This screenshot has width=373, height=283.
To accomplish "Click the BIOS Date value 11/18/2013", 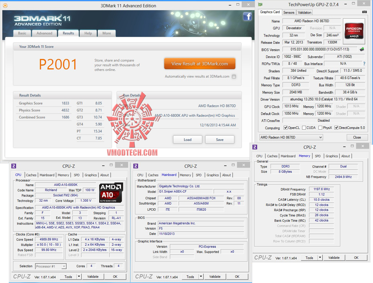I will (x=201, y=234).
